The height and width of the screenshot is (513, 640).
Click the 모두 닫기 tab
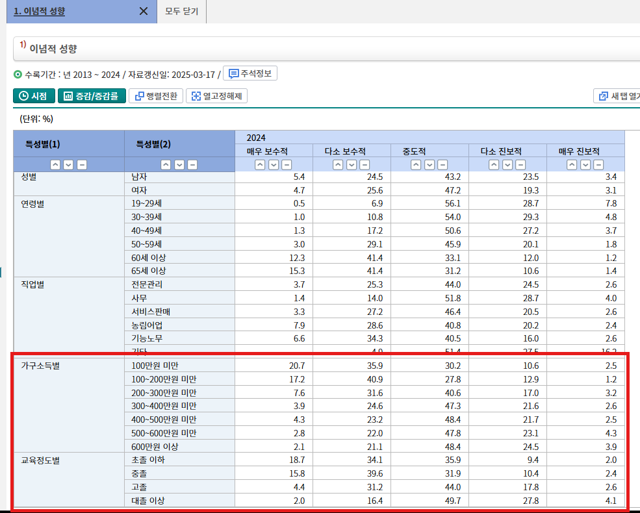pos(181,11)
